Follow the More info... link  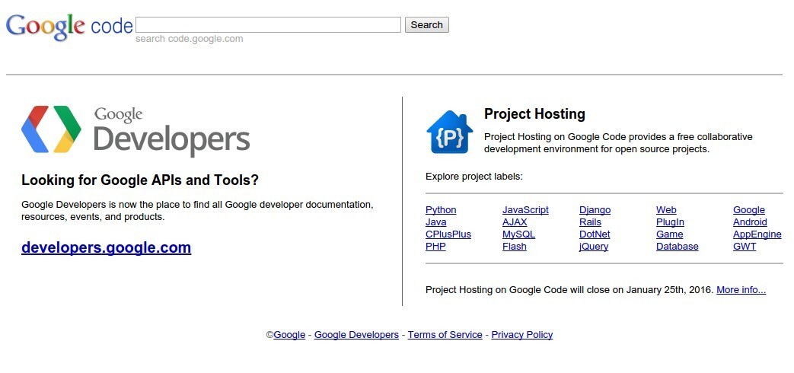click(x=741, y=290)
